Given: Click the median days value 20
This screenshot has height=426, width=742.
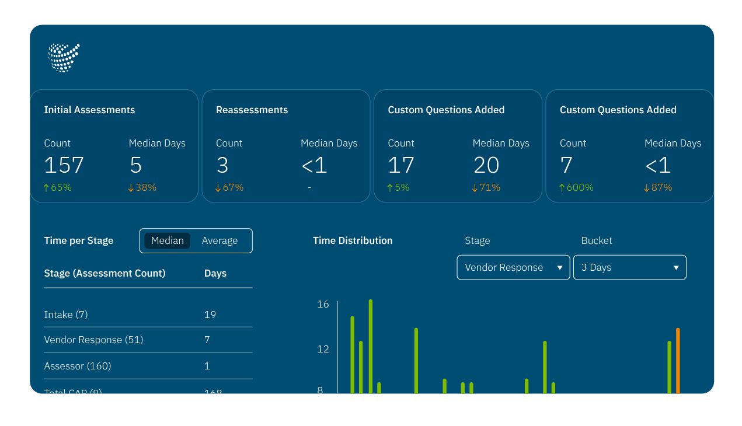Looking at the screenshot, I should (486, 165).
